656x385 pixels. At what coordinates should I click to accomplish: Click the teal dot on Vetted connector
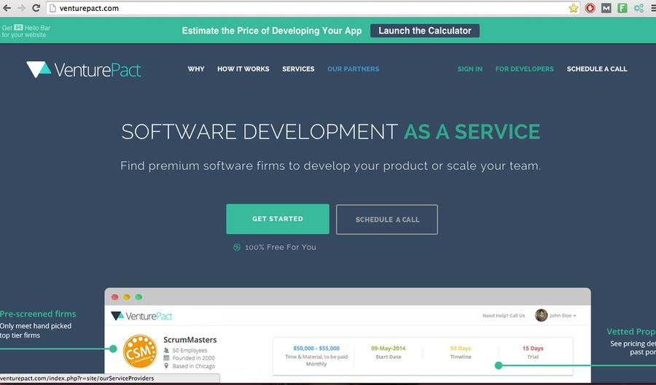click(x=499, y=365)
